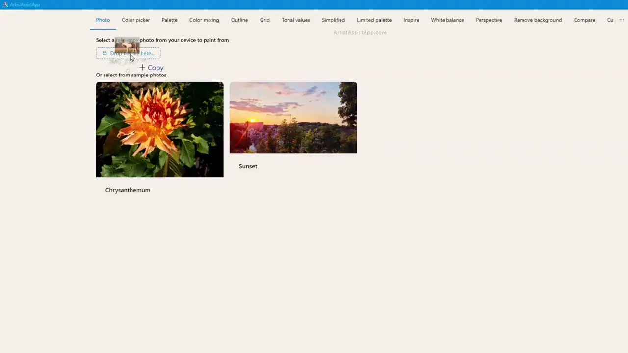Switch to the Inspire tab
The height and width of the screenshot is (353, 628).
click(x=411, y=20)
